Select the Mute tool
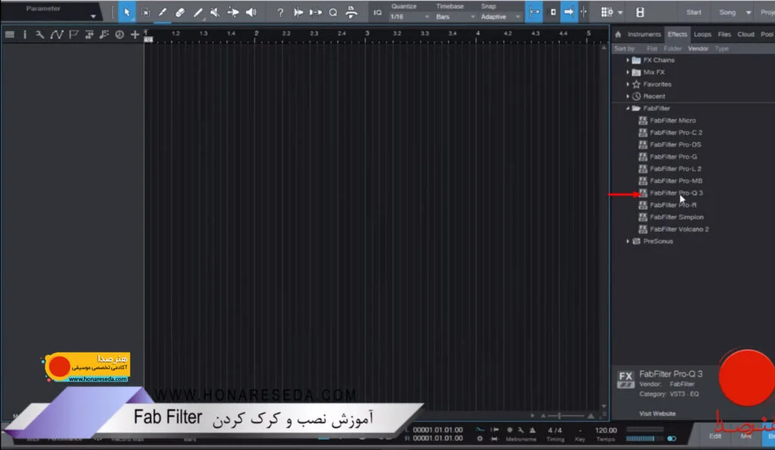The width and height of the screenshot is (775, 450). 215,12
